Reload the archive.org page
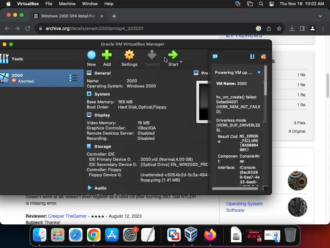Viewport: 330px width, 248px height. (28, 28)
